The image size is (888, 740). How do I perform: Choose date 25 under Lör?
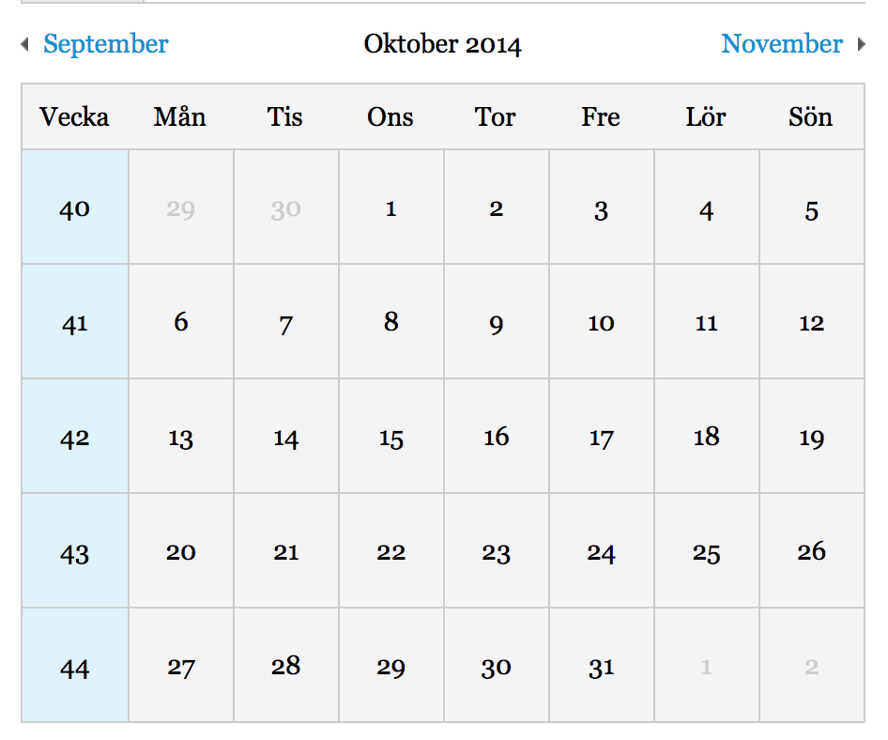(x=707, y=550)
